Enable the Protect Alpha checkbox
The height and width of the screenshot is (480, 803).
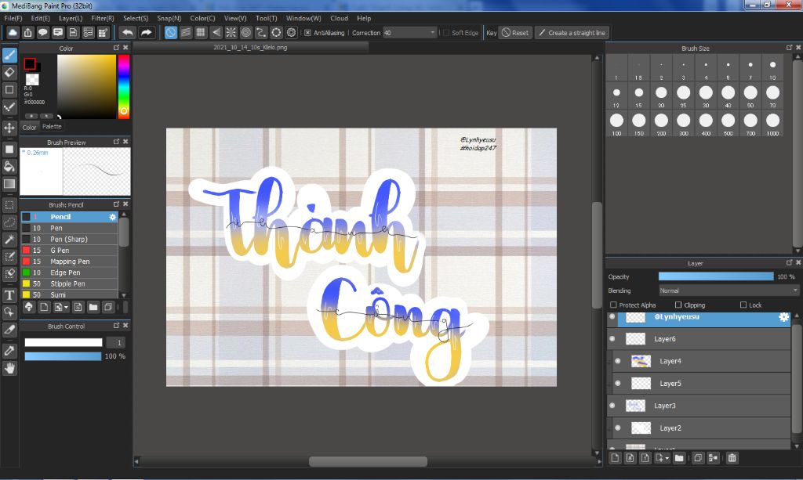(613, 305)
